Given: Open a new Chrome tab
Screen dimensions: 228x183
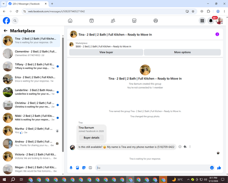Looking at the screenshot, I should [x=52, y=4].
